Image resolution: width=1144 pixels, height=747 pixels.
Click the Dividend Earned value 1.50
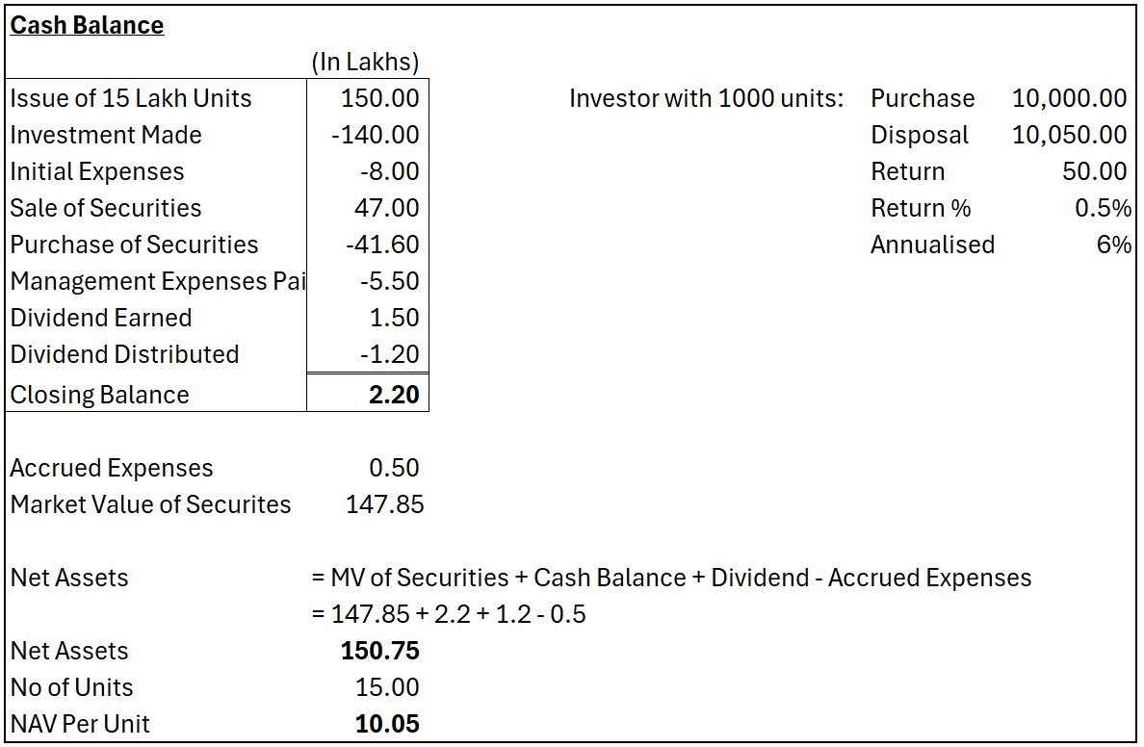point(395,318)
